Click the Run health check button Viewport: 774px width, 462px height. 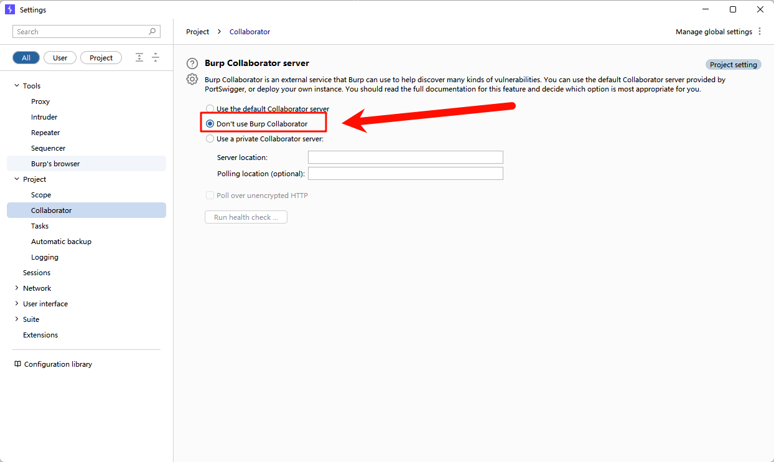(x=246, y=217)
